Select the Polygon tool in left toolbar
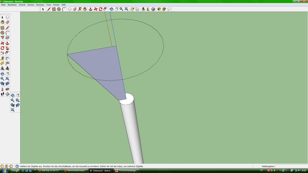The height and width of the screenshot is (173, 308). (2, 38)
